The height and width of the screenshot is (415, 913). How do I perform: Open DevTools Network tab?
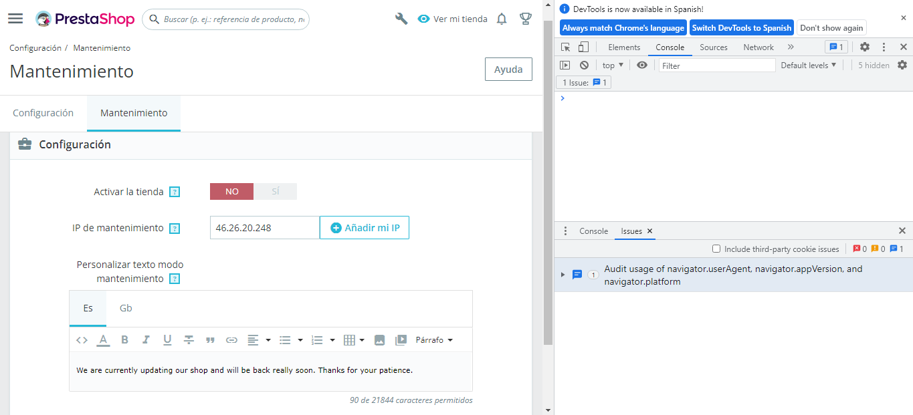click(x=758, y=47)
